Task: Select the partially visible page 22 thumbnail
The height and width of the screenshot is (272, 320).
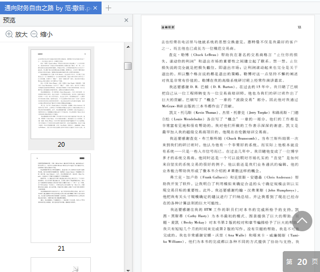Action: (x=61, y=264)
